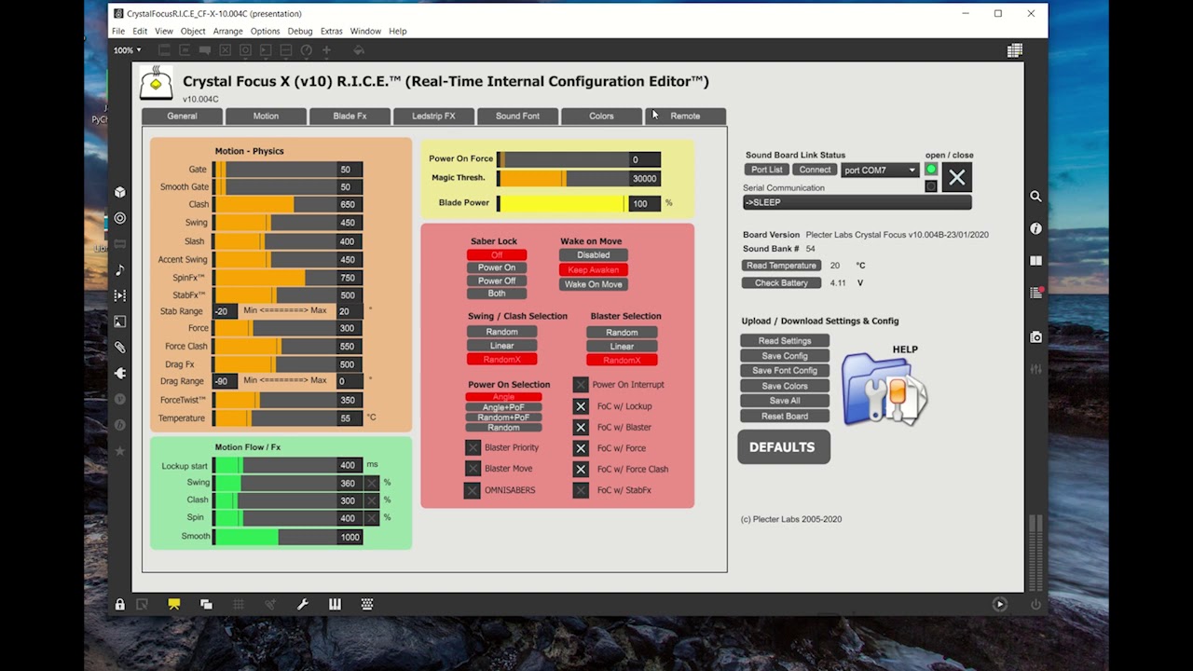Screen dimensions: 1193x671
Task: Open the port COM7 dropdown
Action: (880, 170)
